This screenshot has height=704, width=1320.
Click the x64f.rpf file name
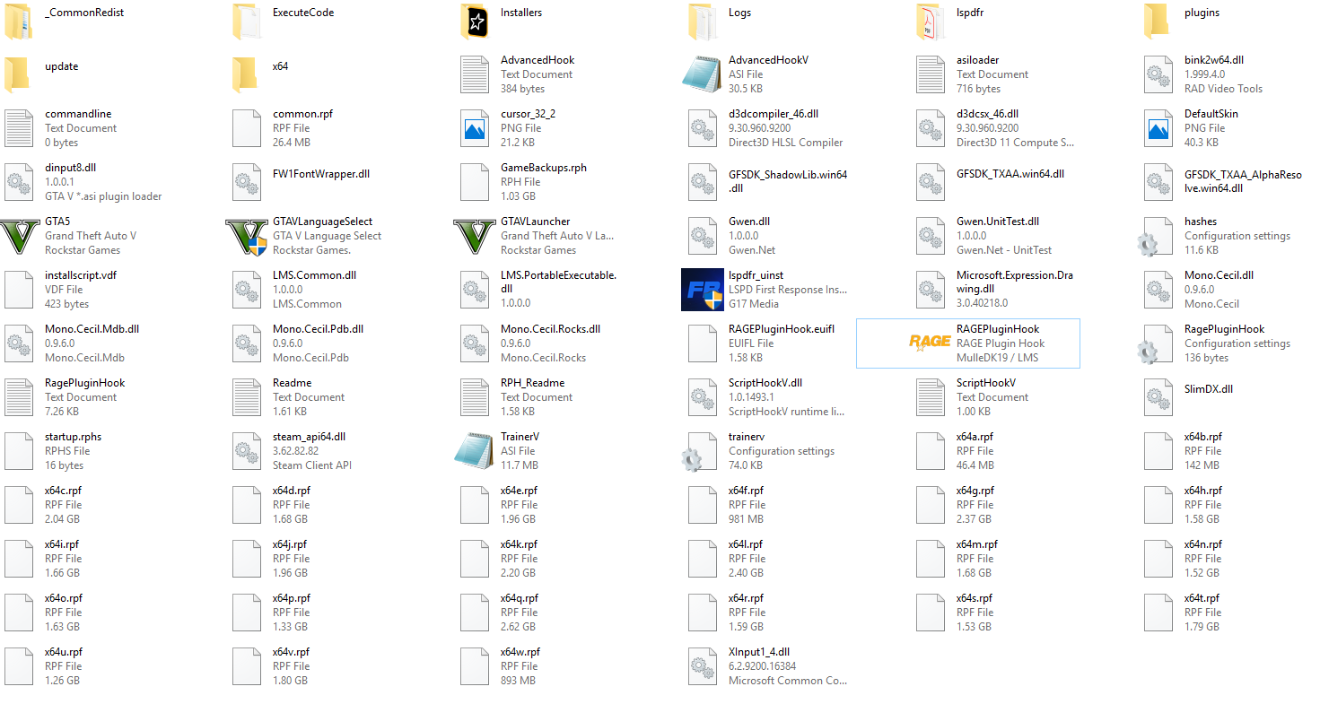point(746,491)
